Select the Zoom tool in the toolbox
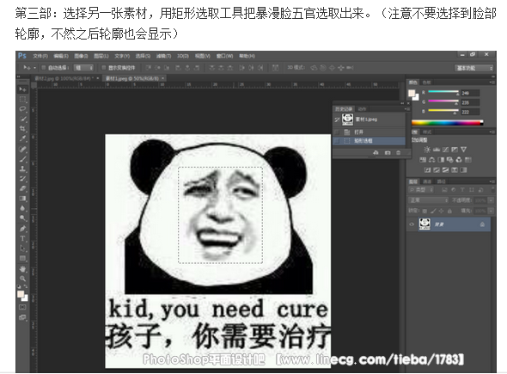 [x=22, y=279]
